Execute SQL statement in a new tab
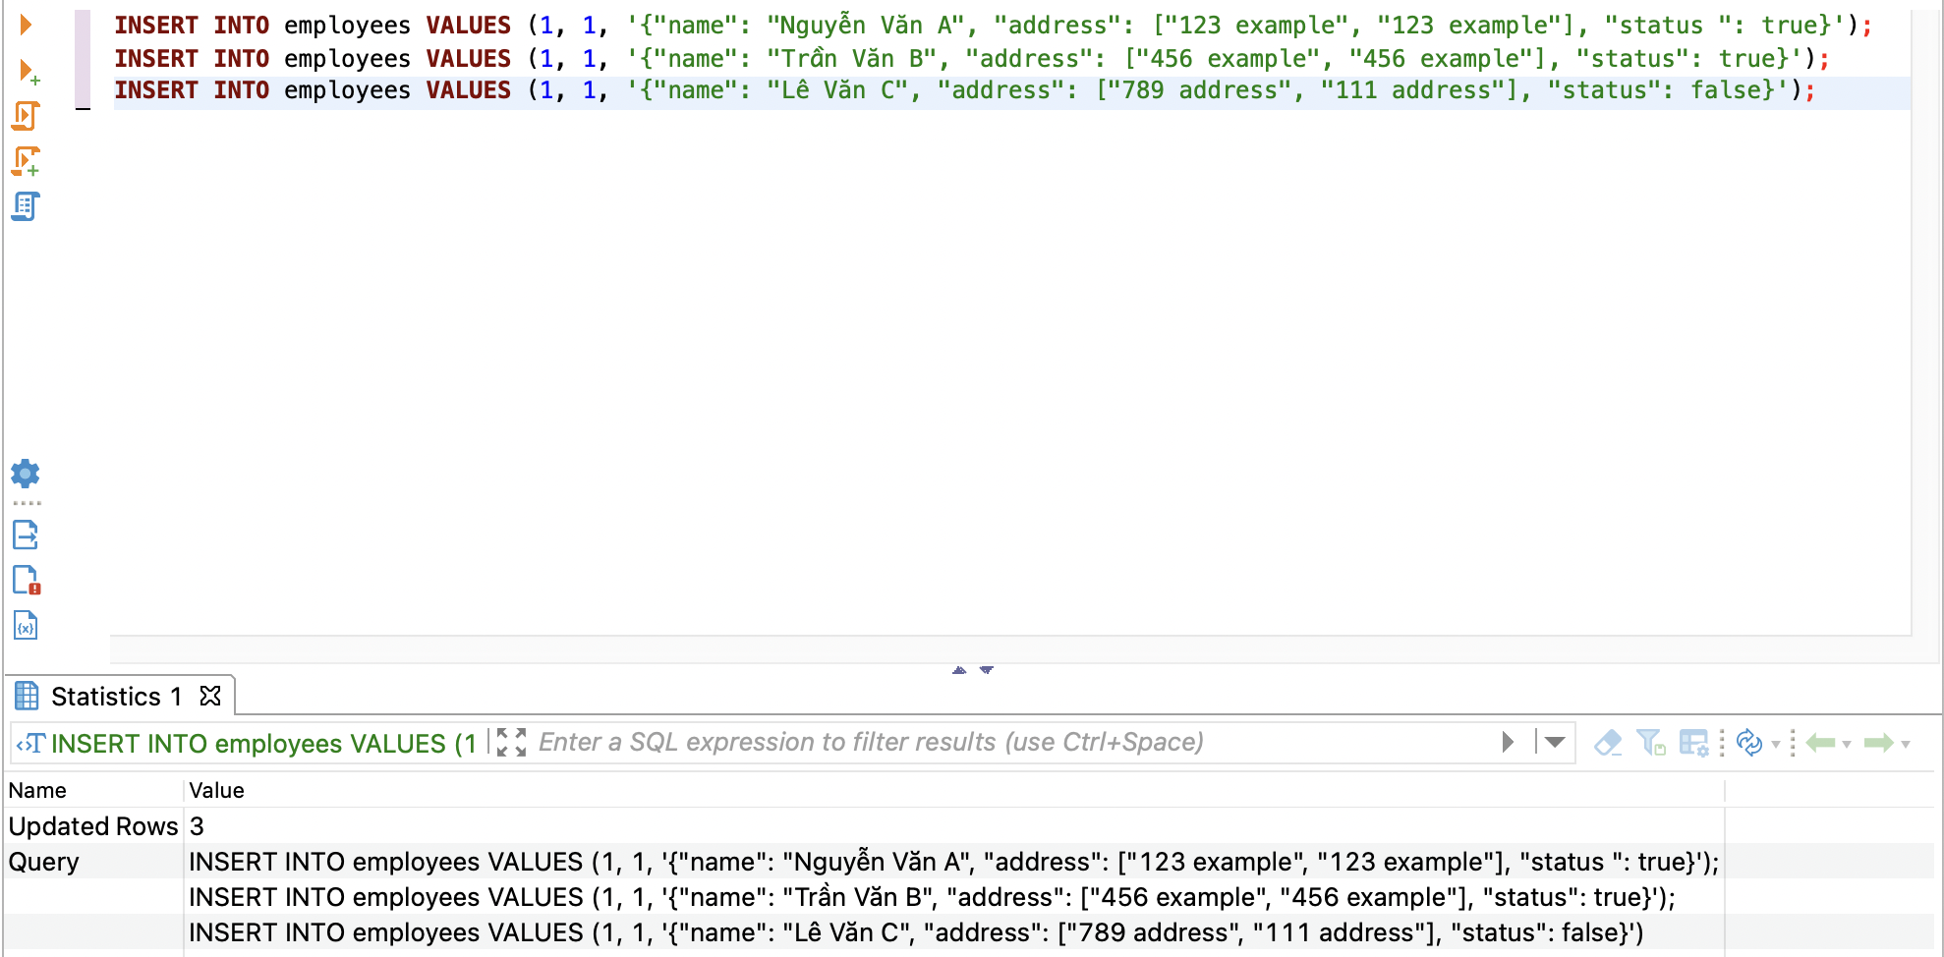This screenshot has width=1944, height=957. click(27, 71)
